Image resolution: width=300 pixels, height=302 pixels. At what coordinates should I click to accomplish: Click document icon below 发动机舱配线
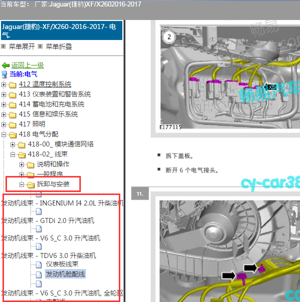(x=38, y=284)
